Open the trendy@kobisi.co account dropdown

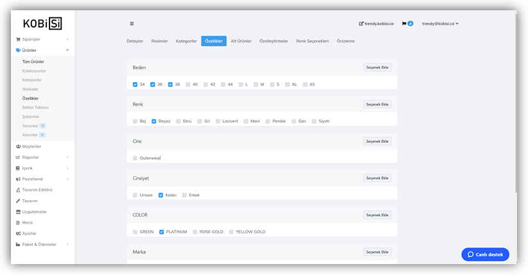pyautogui.click(x=440, y=24)
